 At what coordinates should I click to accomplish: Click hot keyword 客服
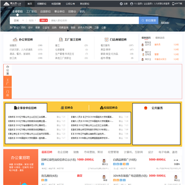click(x=38, y=27)
